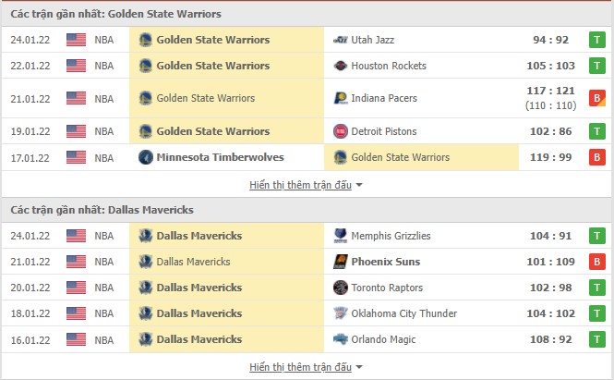Click the Orlando Magic team logo
The height and width of the screenshot is (380, 614).
[340, 339]
